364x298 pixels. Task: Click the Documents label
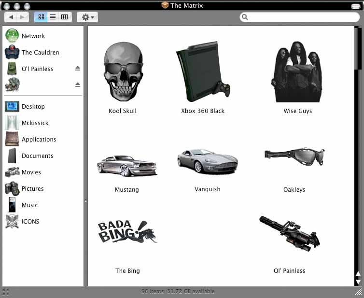coord(37,156)
